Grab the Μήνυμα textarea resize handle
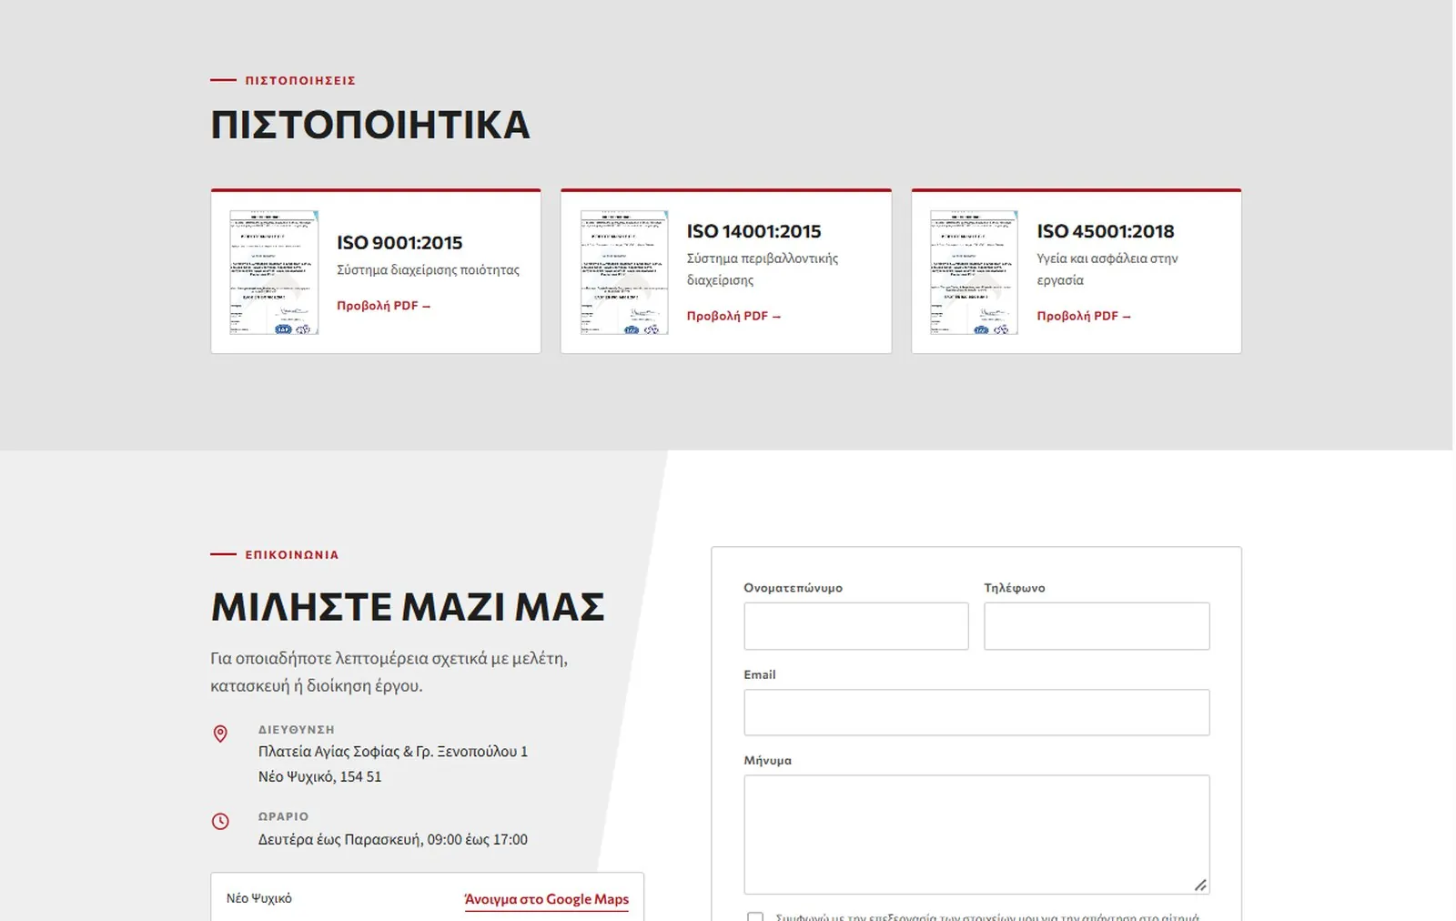The image size is (1456, 921). pos(1200,885)
